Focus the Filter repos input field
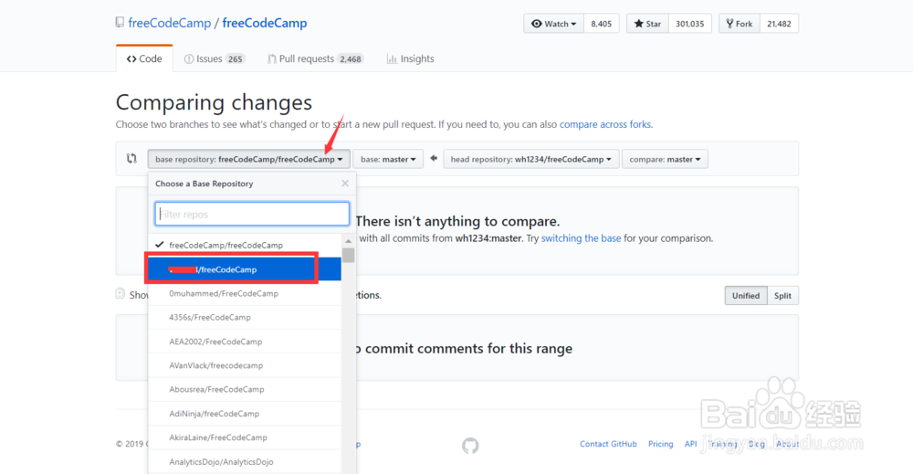913x474 pixels. [x=252, y=214]
